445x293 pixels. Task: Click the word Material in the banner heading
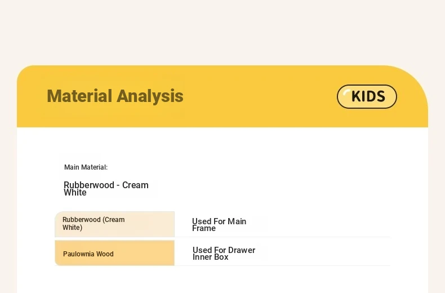point(79,96)
